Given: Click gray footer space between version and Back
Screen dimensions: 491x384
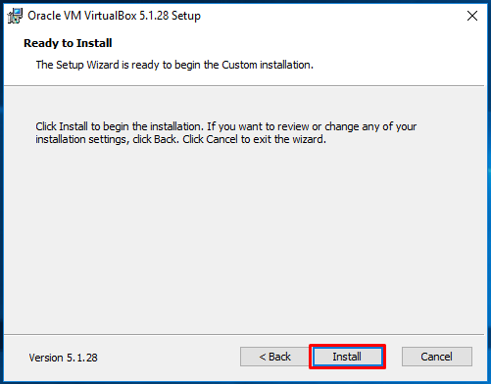Looking at the screenshot, I should pyautogui.click(x=169, y=358).
